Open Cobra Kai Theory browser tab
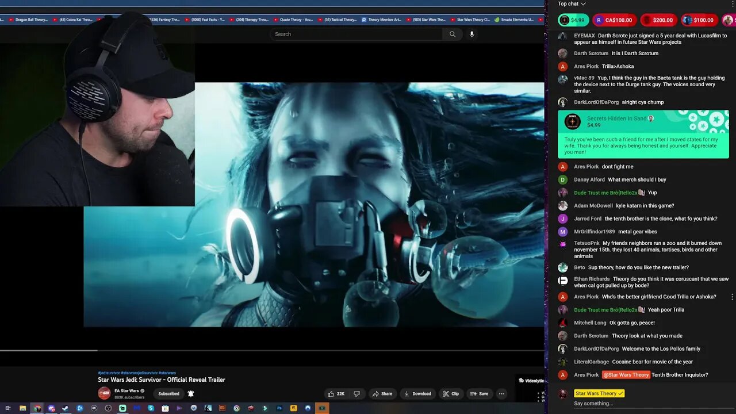The height and width of the screenshot is (414, 736). click(72, 20)
